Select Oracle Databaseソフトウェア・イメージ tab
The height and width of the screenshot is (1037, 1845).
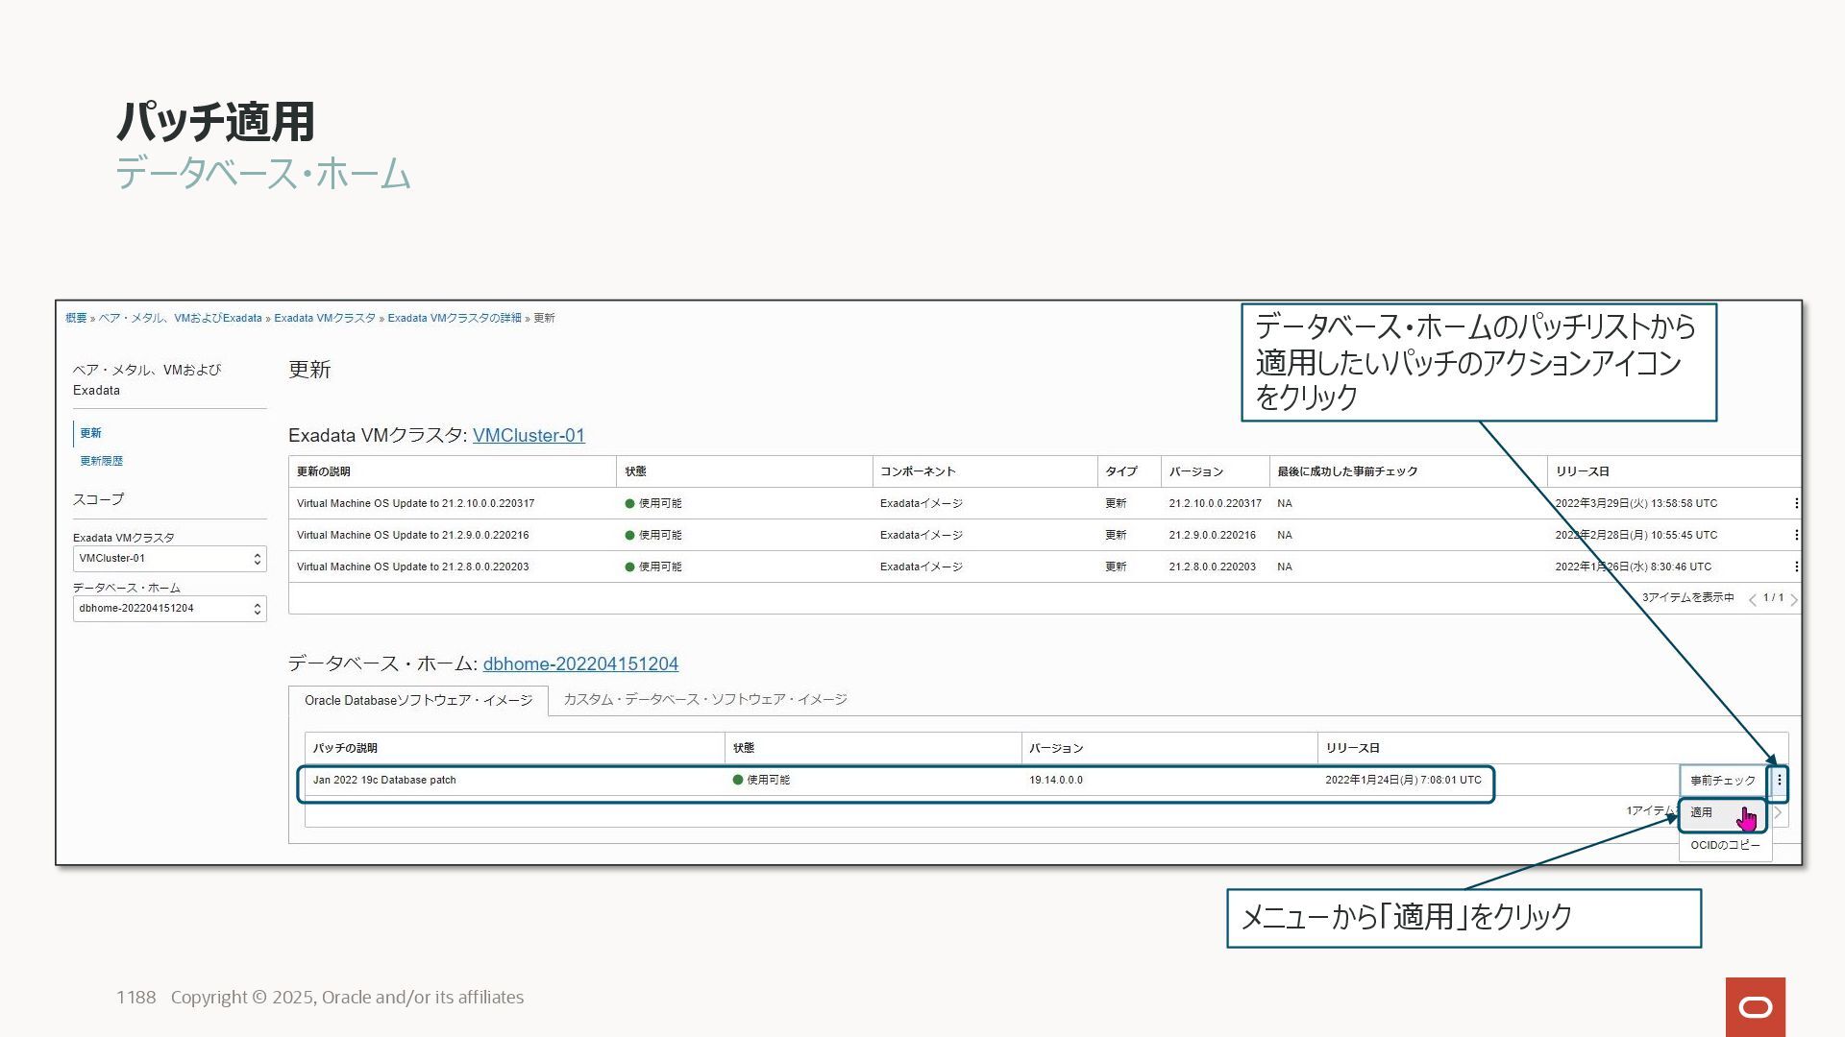click(x=418, y=701)
